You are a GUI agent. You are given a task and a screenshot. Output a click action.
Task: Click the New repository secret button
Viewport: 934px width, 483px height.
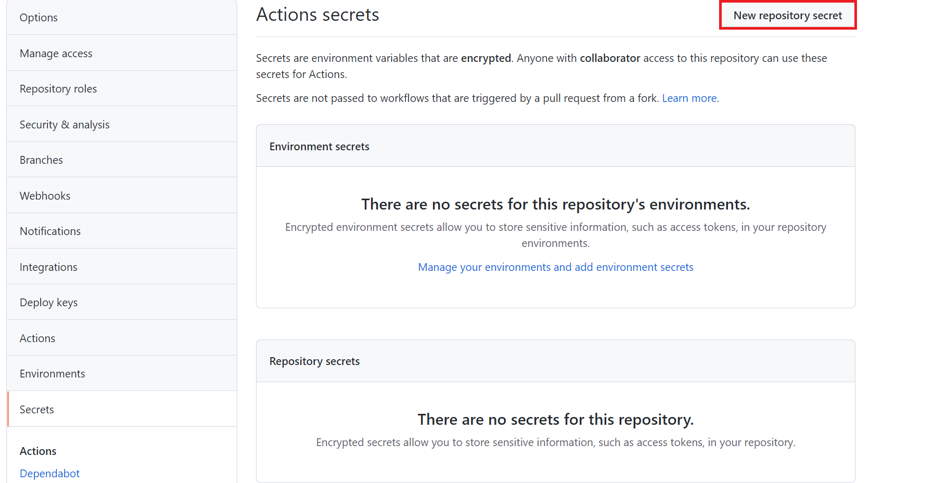[x=787, y=16]
